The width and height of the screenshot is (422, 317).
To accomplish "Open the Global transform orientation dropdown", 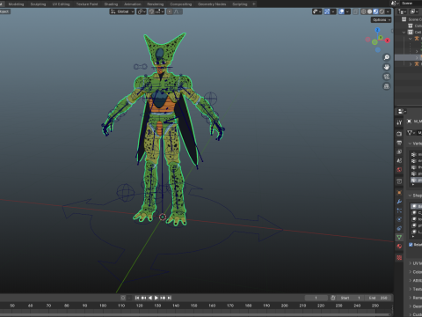I will 122,11.
